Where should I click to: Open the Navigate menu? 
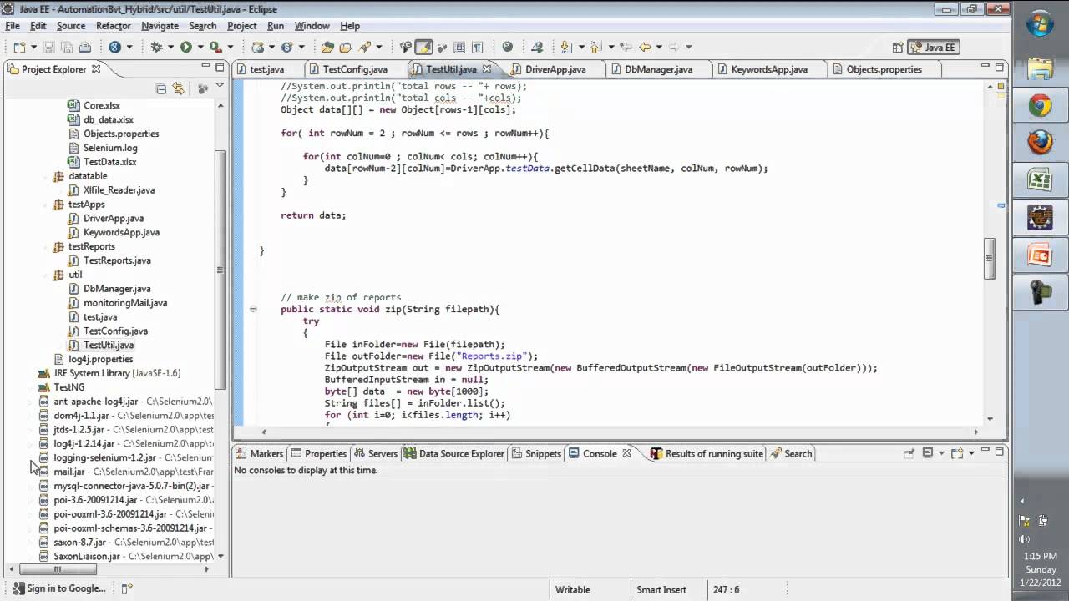pyautogui.click(x=160, y=26)
